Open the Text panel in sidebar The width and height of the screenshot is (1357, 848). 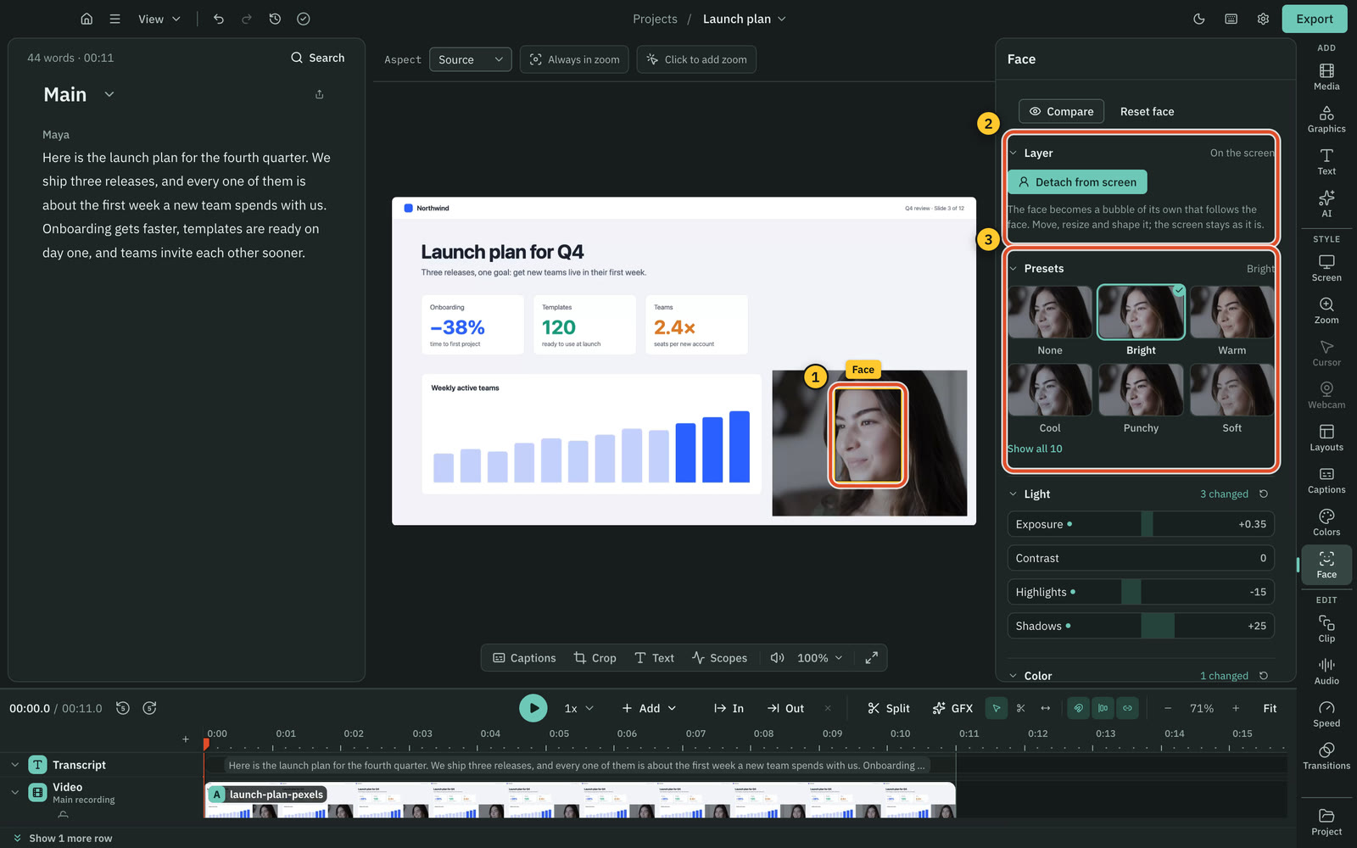coord(1326,161)
